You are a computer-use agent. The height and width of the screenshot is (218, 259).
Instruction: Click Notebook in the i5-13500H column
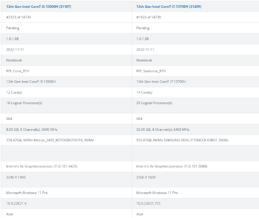[14, 60]
